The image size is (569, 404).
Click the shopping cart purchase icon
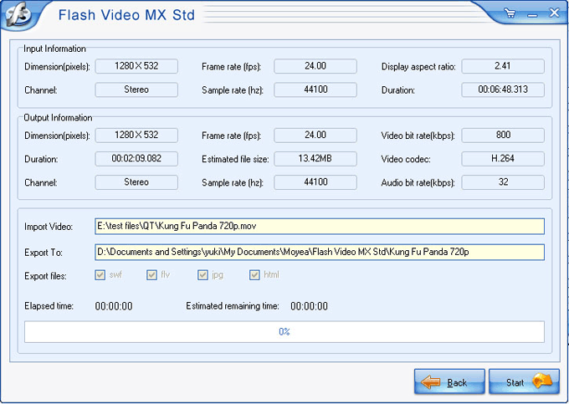pyautogui.click(x=510, y=13)
